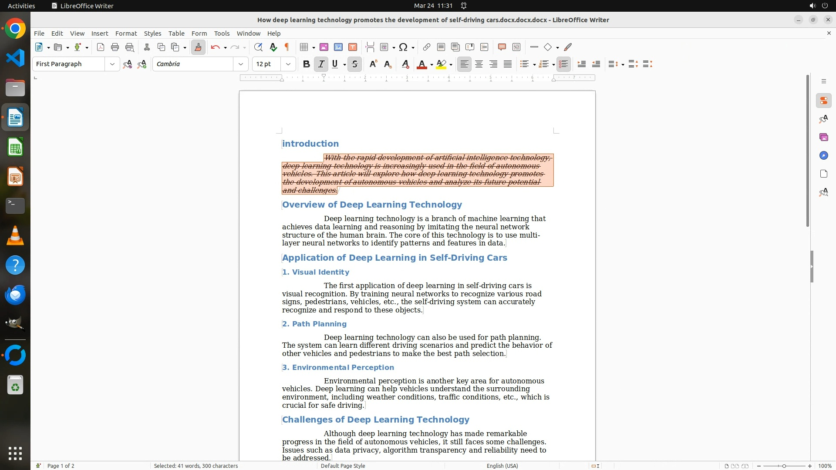Click the Insert Image icon
This screenshot has width=836, height=470.
tap(324, 47)
